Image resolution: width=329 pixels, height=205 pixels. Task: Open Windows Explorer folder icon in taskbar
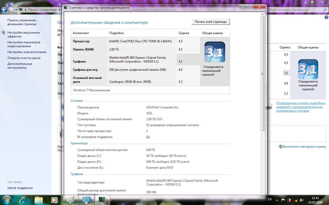39,200
